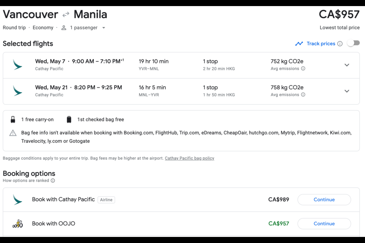Viewport: 365px width, 243px height.
Task: Click the Track prices link text
Action: pyautogui.click(x=321, y=44)
